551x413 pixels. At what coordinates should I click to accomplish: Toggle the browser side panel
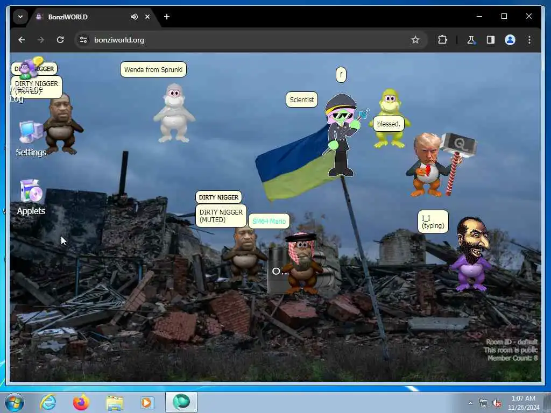tap(491, 40)
